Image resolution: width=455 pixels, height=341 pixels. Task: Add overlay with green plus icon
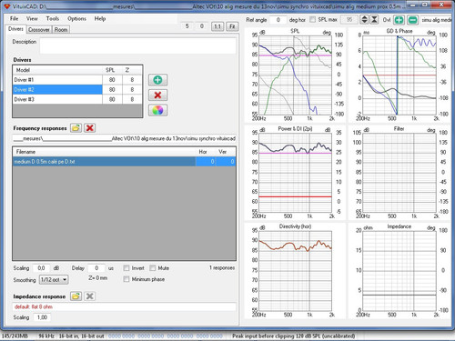[399, 20]
